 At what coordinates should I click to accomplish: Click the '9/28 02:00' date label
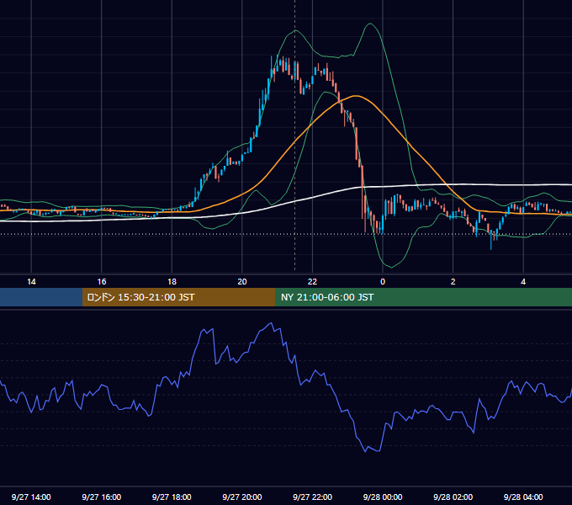453,497
